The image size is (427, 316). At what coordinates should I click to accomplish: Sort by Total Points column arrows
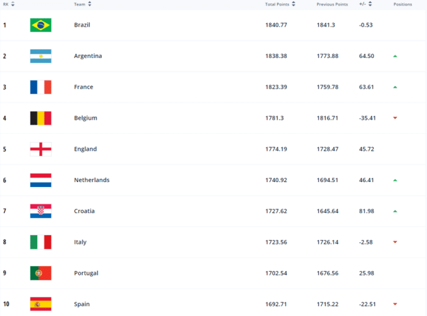[293, 4]
